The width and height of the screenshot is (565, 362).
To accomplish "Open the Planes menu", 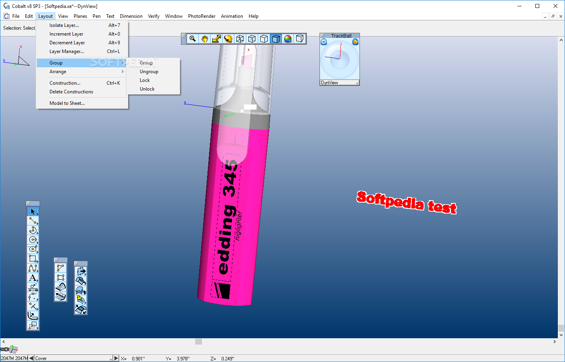I will [80, 16].
